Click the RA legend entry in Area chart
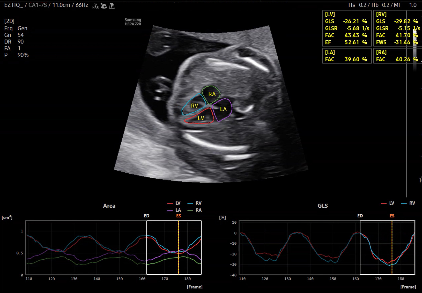 coord(195,210)
